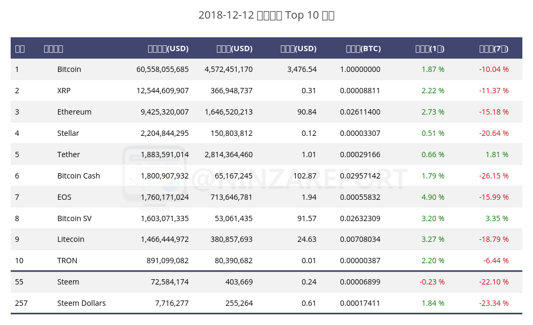Click Bitcoin market cap 60,558,055,685
Screen dimensions: 533x325
(x=163, y=69)
